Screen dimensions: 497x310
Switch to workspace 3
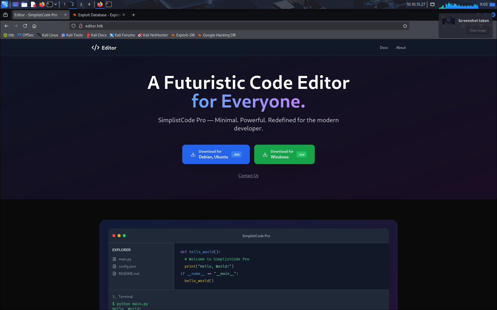pyautogui.click(x=81, y=4)
